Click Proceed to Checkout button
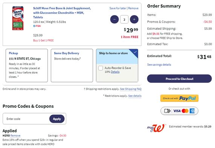This screenshot has height=148, width=215. (179, 79)
